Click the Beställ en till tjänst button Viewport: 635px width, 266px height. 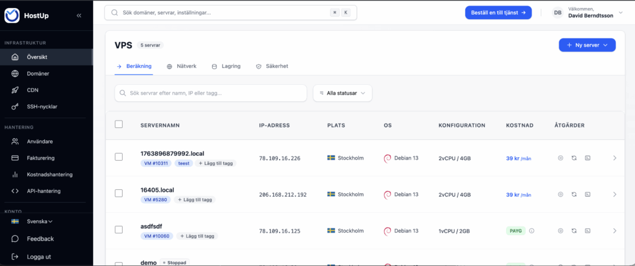[498, 12]
